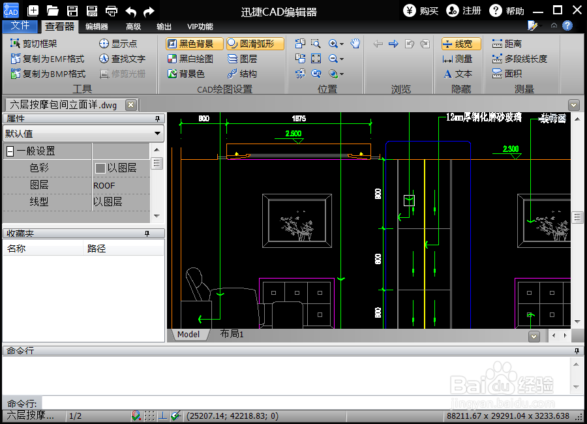The height and width of the screenshot is (424, 587).
Task: Switch to the Editor (编辑器) tab
Action: (97, 26)
